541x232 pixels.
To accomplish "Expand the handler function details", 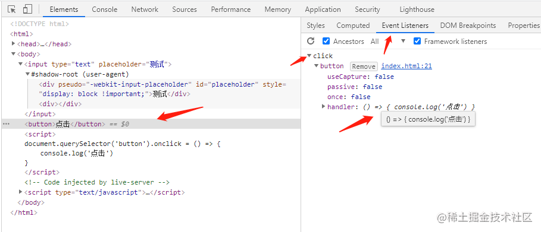I will (x=323, y=107).
